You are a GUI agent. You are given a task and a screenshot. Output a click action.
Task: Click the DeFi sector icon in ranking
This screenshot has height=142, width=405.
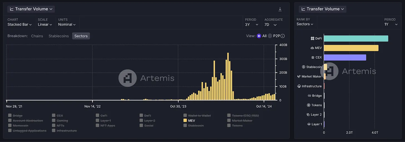point(312,39)
